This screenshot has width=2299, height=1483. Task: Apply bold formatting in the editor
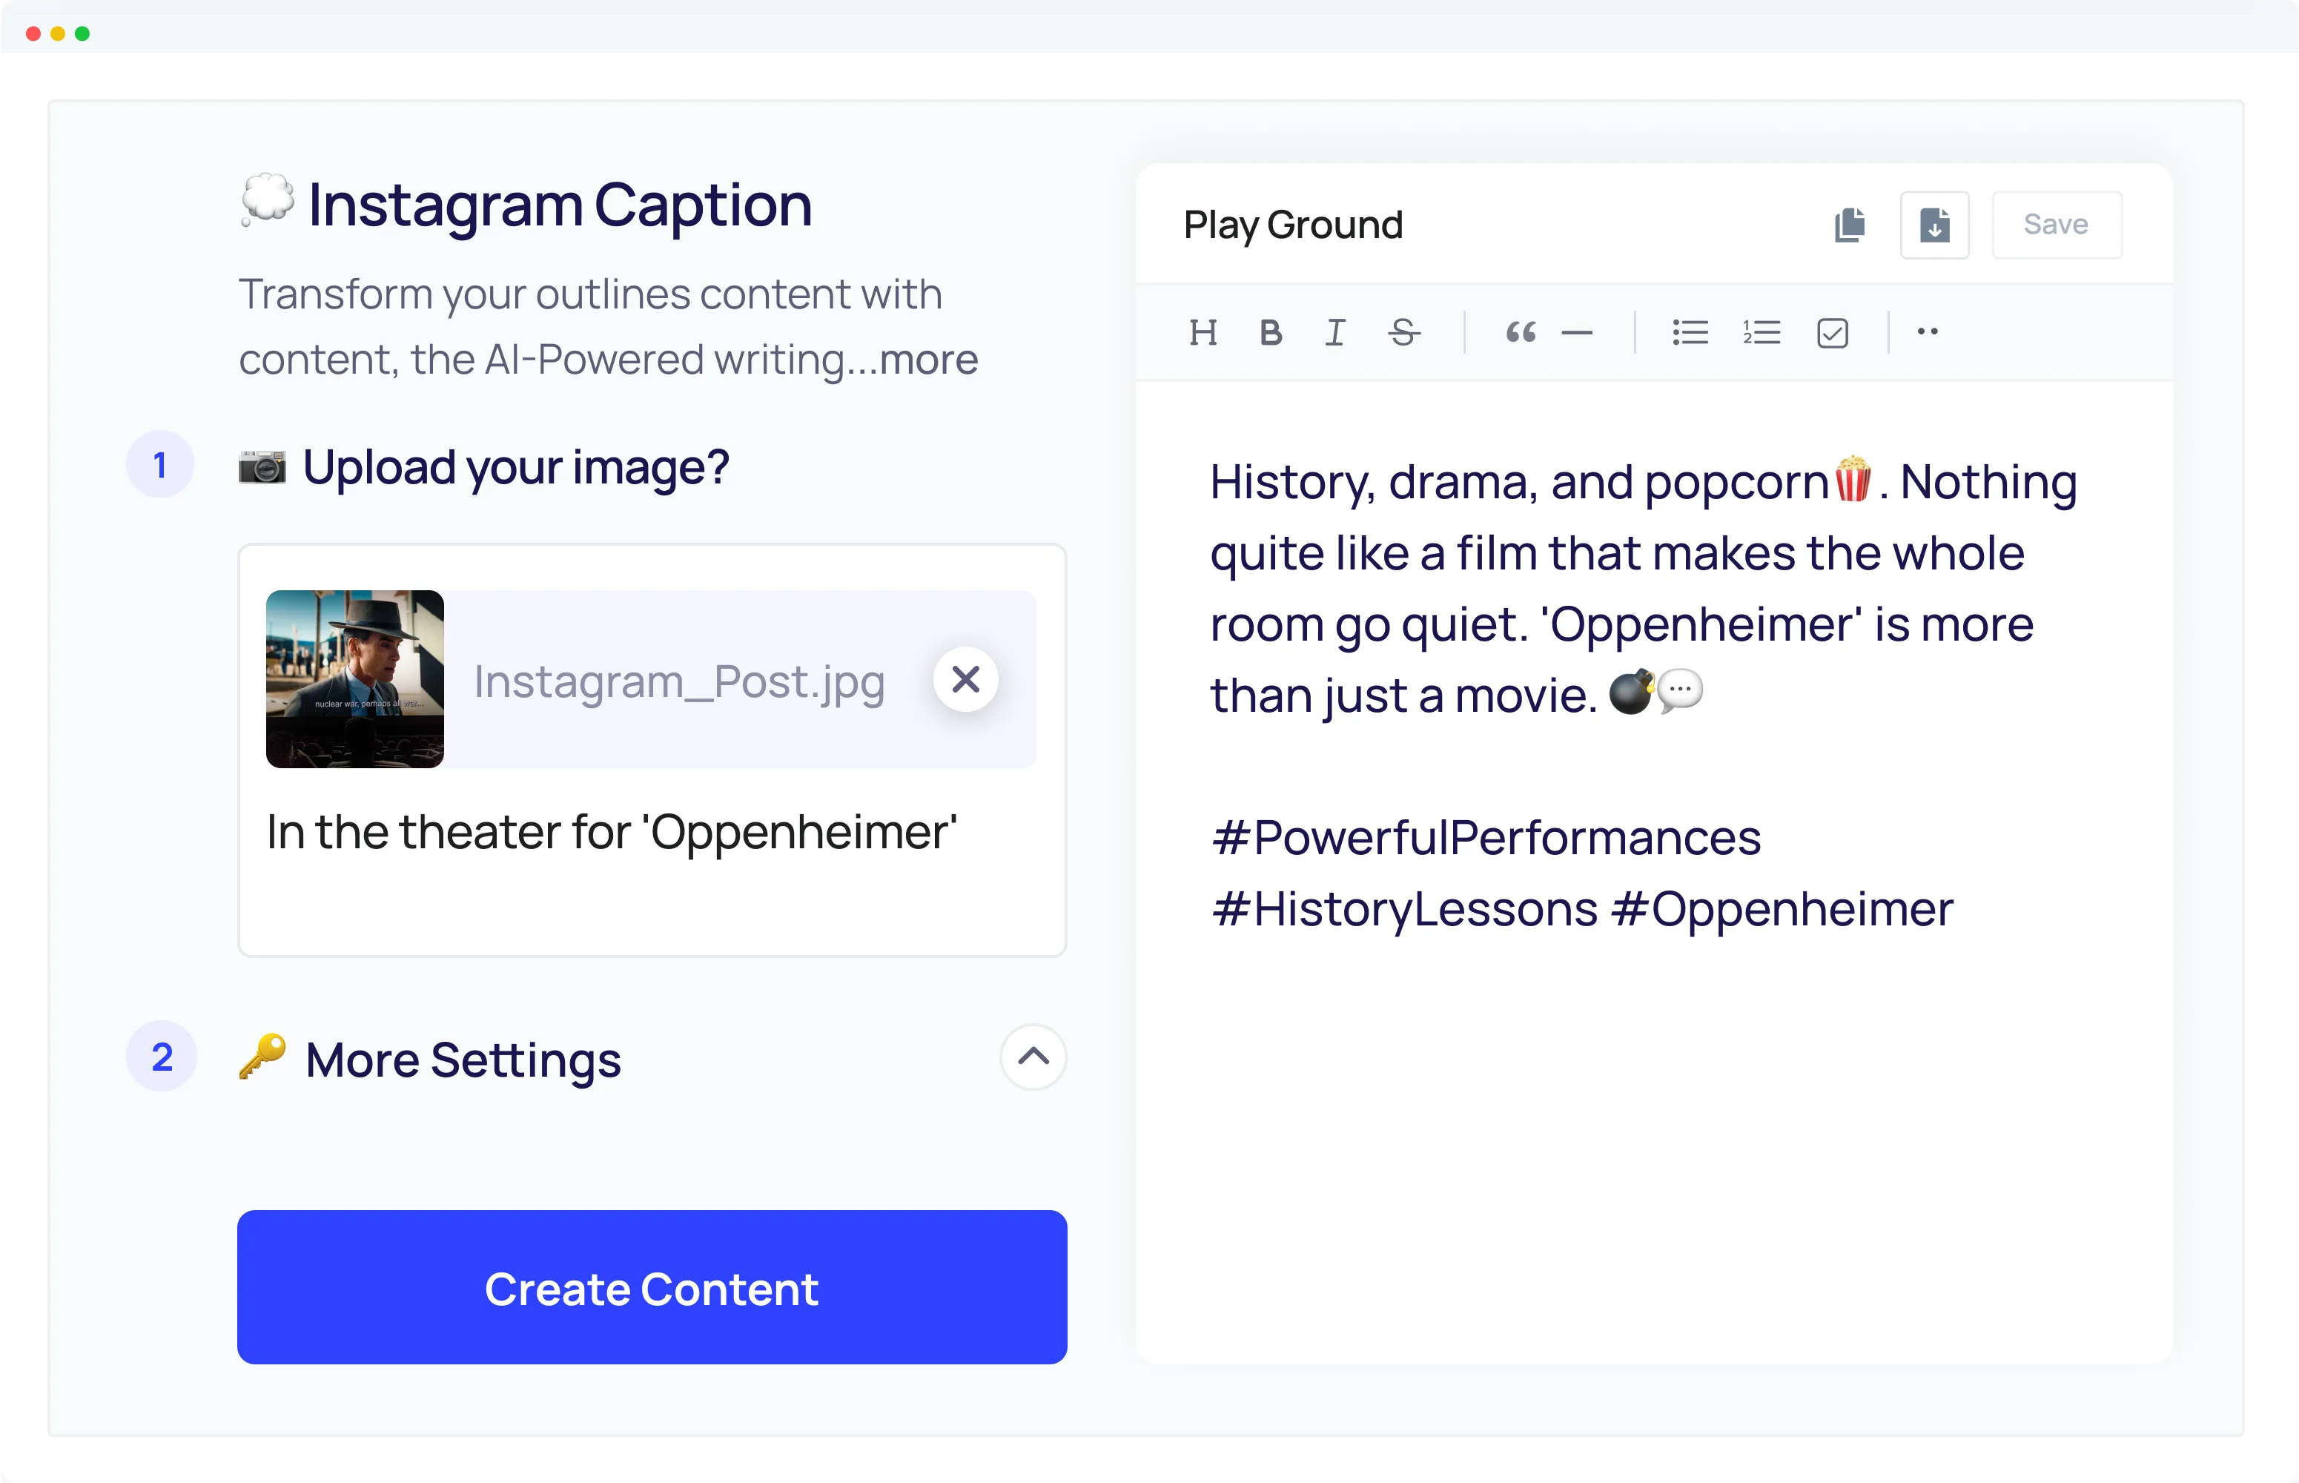click(1271, 332)
